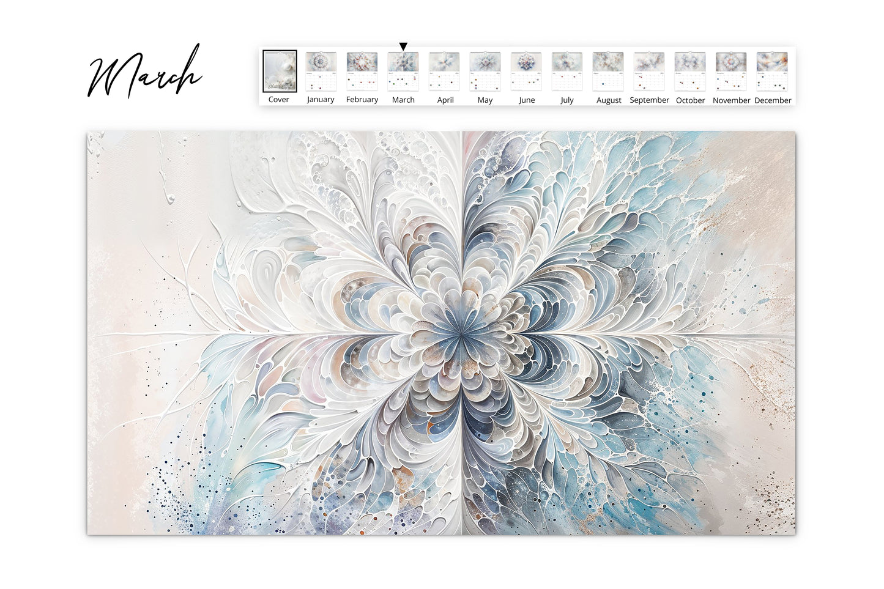The height and width of the screenshot is (589, 884).
Task: Click the 'June' text label
Action: 527,100
